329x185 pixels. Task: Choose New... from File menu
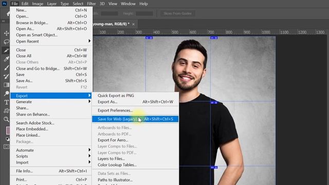pos(51,10)
